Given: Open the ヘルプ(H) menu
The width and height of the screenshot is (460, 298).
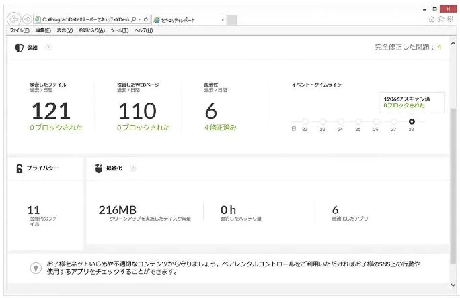Looking at the screenshot, I should [143, 30].
